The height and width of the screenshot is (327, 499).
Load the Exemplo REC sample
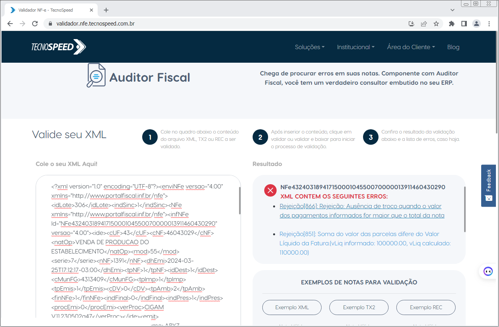[x=426, y=308]
